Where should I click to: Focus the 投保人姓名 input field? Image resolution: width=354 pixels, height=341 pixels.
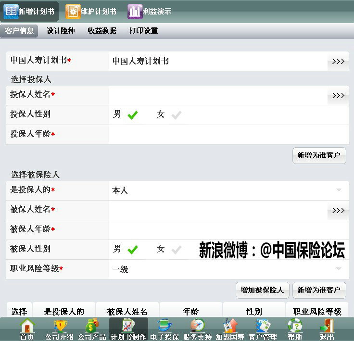[x=218, y=95]
